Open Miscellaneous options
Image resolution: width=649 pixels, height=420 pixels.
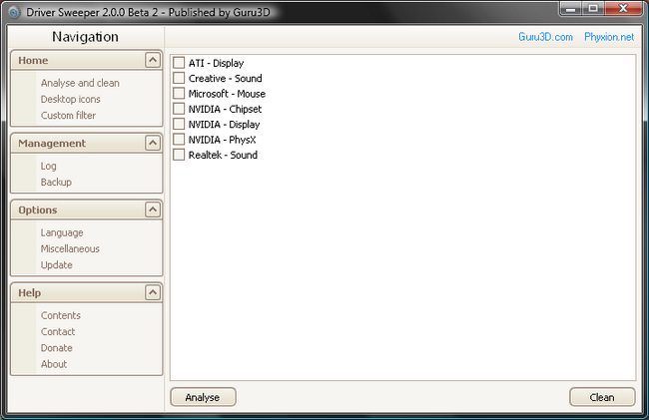click(70, 248)
